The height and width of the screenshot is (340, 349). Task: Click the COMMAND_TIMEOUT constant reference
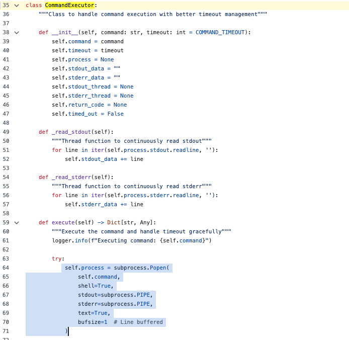pyautogui.click(x=220, y=33)
